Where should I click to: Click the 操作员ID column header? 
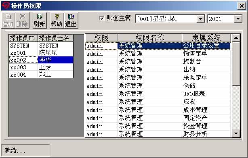coord(23,38)
